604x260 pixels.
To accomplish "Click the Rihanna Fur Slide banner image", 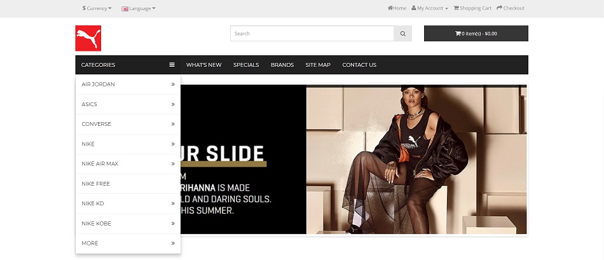I will click(x=353, y=159).
